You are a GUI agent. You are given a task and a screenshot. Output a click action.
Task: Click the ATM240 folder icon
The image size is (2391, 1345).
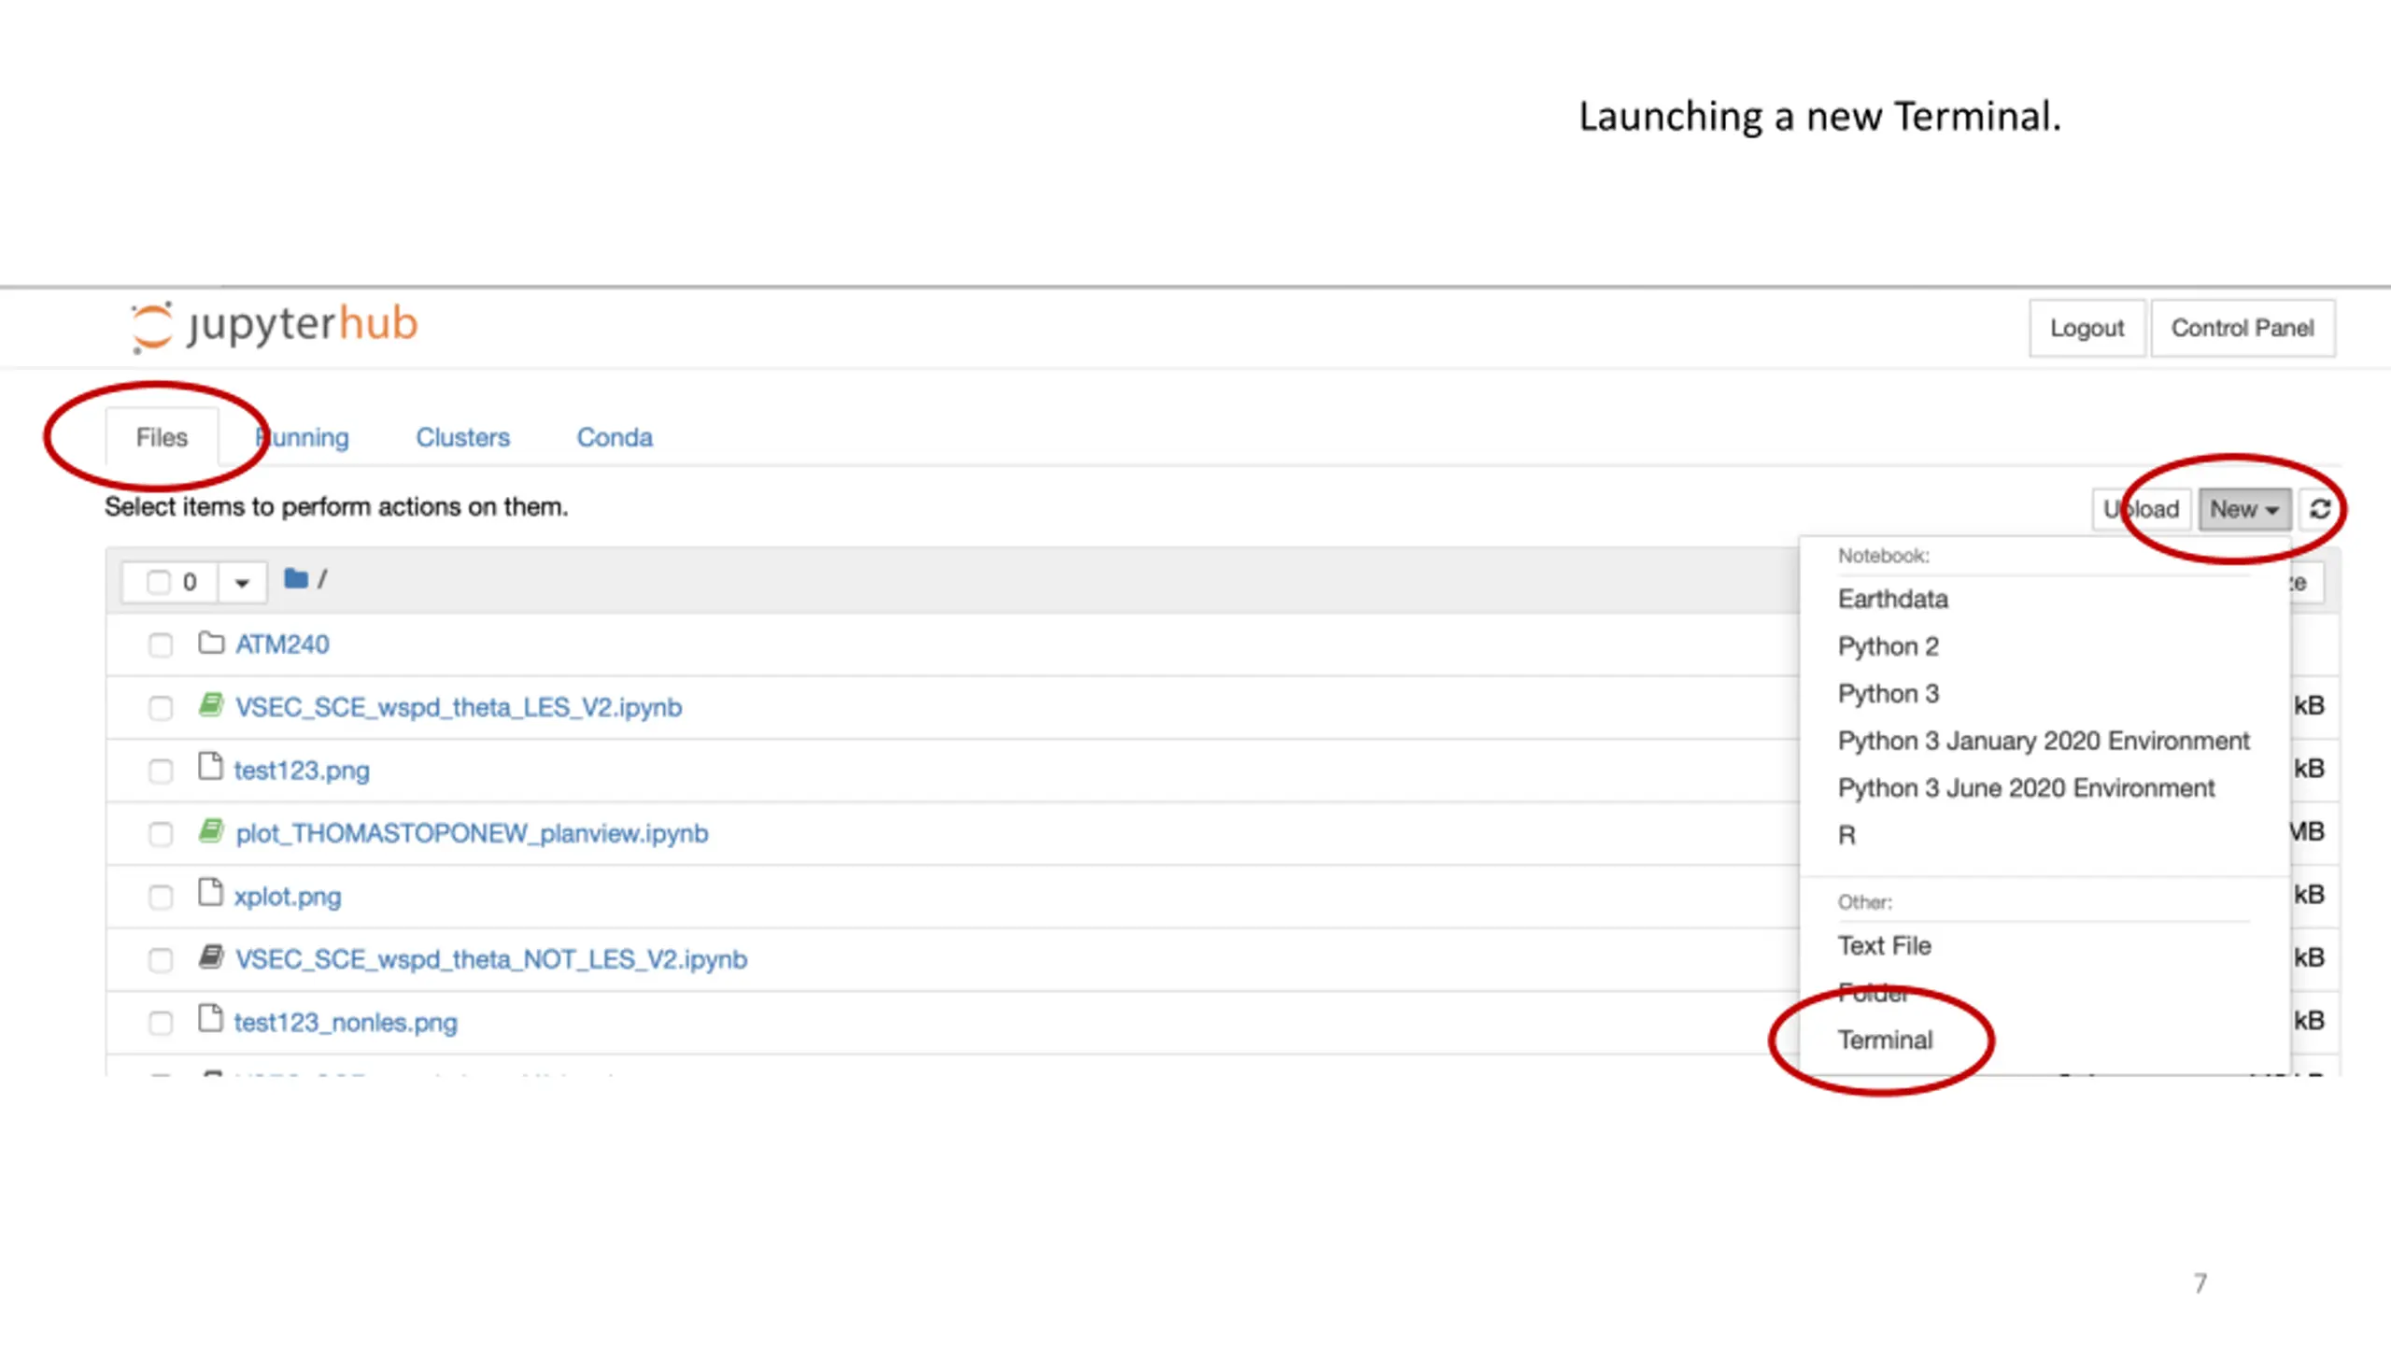click(211, 644)
